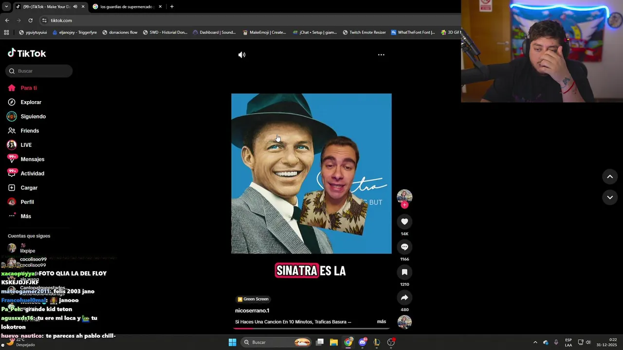This screenshot has height=350, width=623.
Task: Open the Dashboard | Sound... bookmark
Action: coord(214,33)
